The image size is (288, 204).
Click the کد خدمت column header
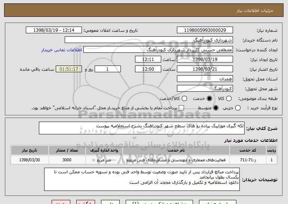(248, 150)
